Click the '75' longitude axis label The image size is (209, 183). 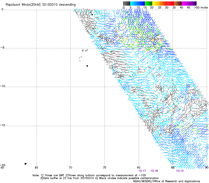[x=104, y=168]
